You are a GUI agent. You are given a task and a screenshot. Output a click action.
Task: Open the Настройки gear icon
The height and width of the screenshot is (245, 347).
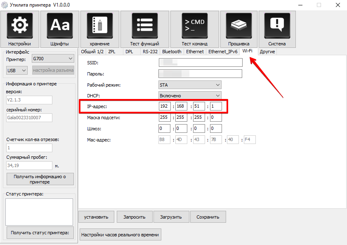(x=19, y=26)
